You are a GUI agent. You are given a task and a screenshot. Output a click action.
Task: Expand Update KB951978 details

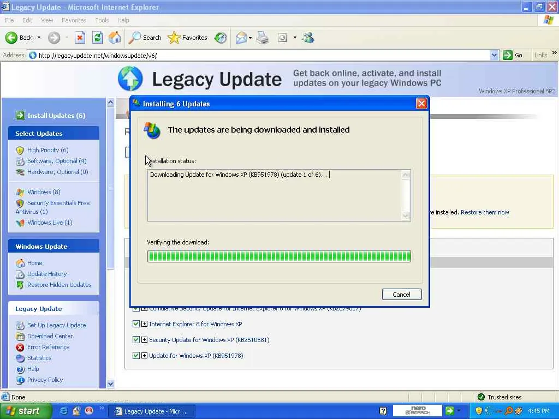point(144,355)
